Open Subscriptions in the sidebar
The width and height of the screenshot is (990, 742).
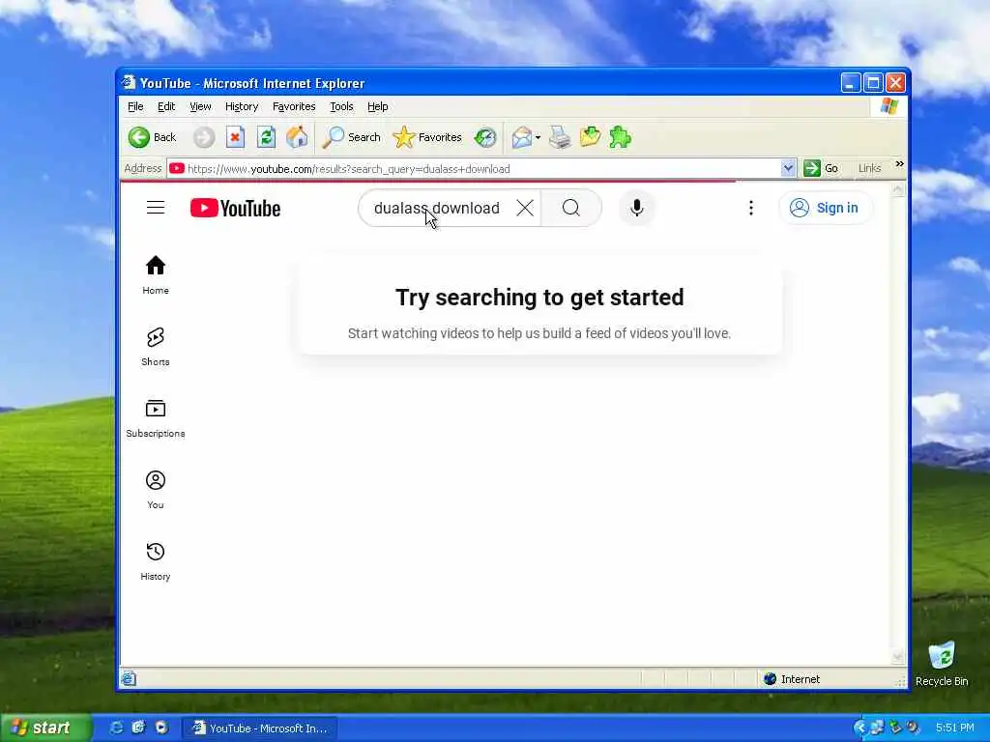point(156,418)
